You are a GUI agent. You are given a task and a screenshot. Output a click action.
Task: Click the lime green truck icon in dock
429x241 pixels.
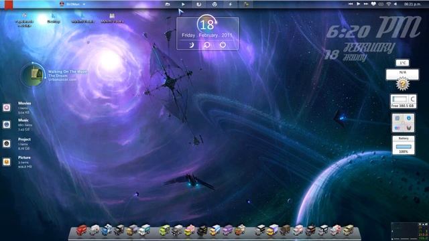click(164, 230)
